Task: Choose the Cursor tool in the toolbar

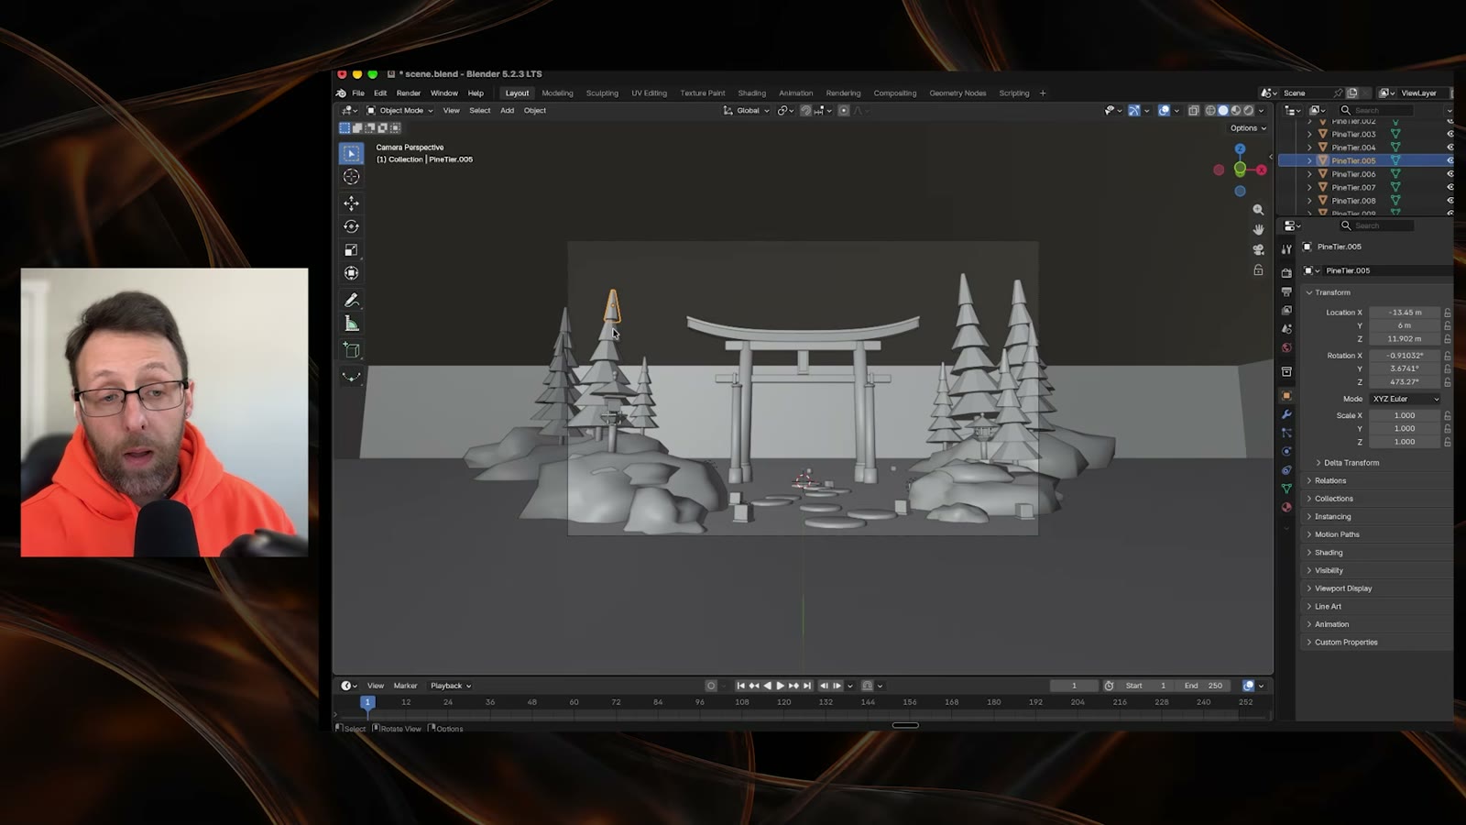Action: pos(351,177)
